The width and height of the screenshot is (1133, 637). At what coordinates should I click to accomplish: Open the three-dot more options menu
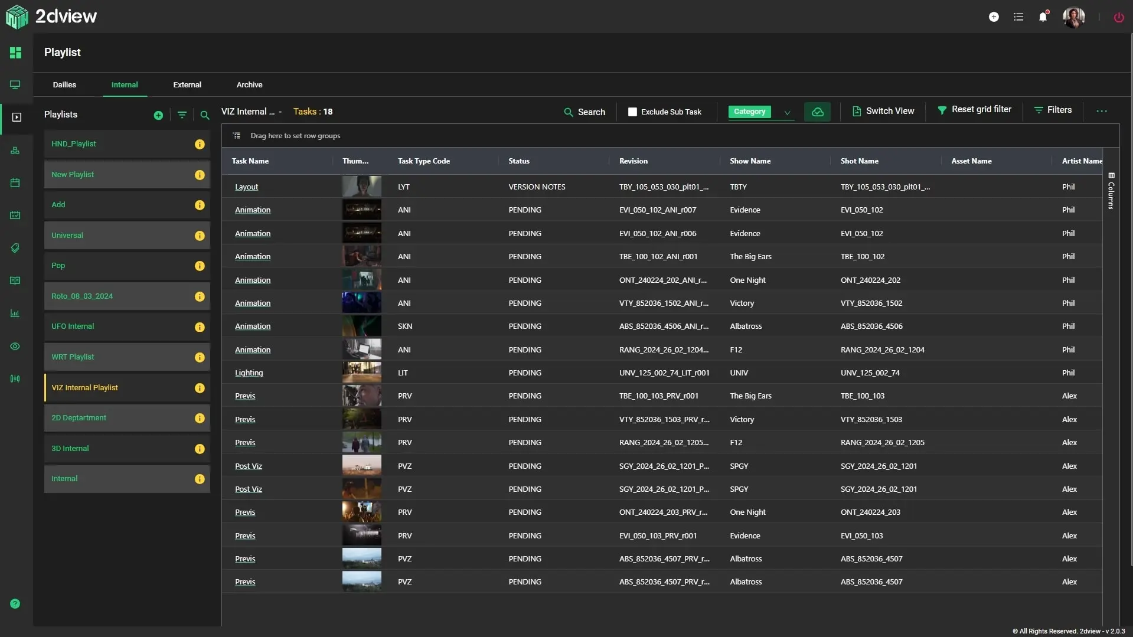point(1102,111)
